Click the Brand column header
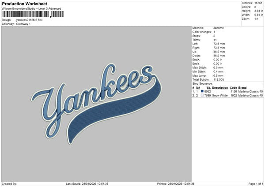Screen dimensions: 265x187 point(242,88)
